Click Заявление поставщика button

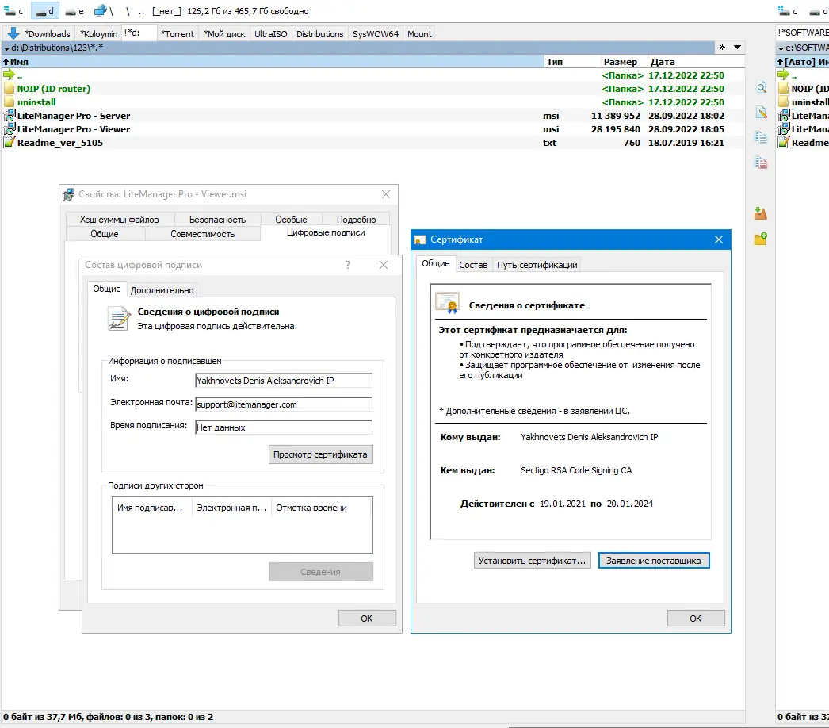click(x=654, y=561)
